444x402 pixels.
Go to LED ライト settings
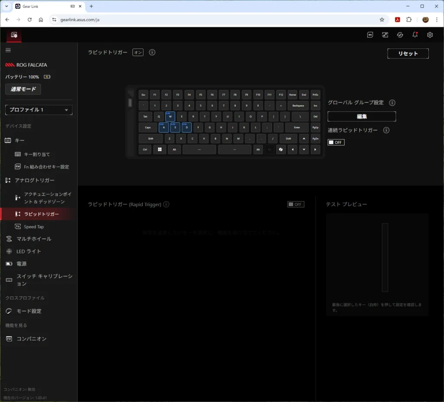(29, 251)
